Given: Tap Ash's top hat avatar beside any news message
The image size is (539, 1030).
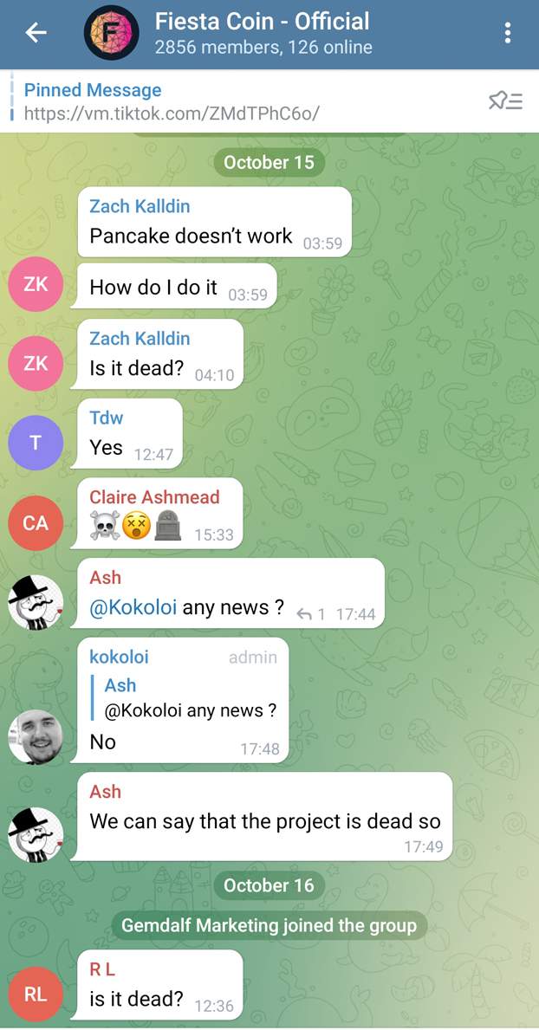Looking at the screenshot, I should click(36, 602).
